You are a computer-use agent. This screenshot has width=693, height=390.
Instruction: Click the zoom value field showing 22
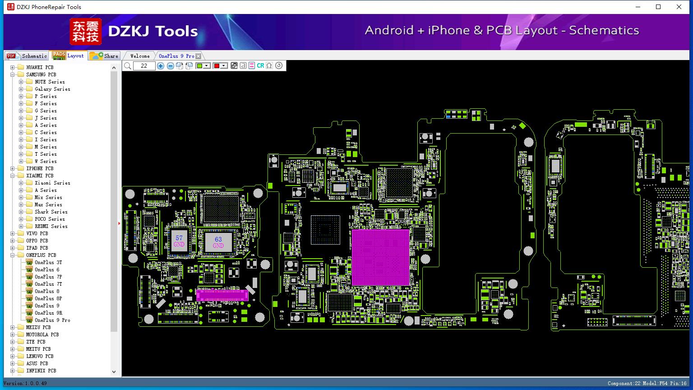pyautogui.click(x=144, y=66)
